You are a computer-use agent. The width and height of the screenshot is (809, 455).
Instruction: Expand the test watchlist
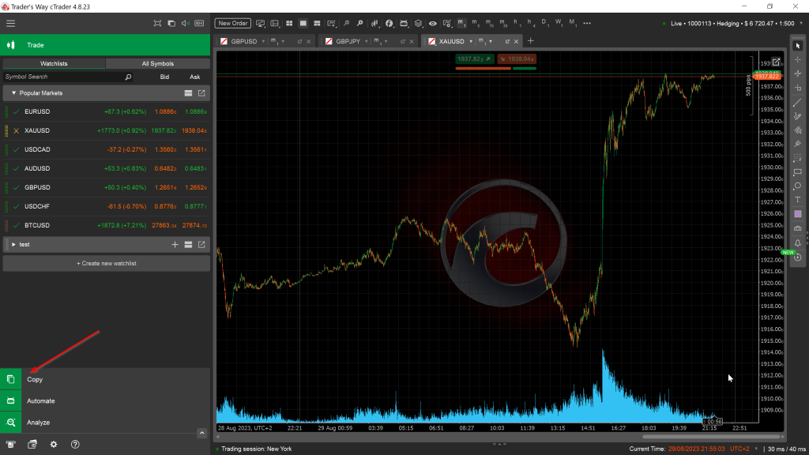(x=13, y=245)
